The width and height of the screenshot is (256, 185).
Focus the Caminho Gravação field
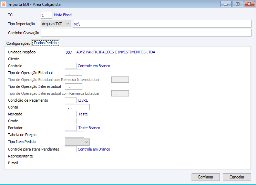pyautogui.click(x=146, y=33)
